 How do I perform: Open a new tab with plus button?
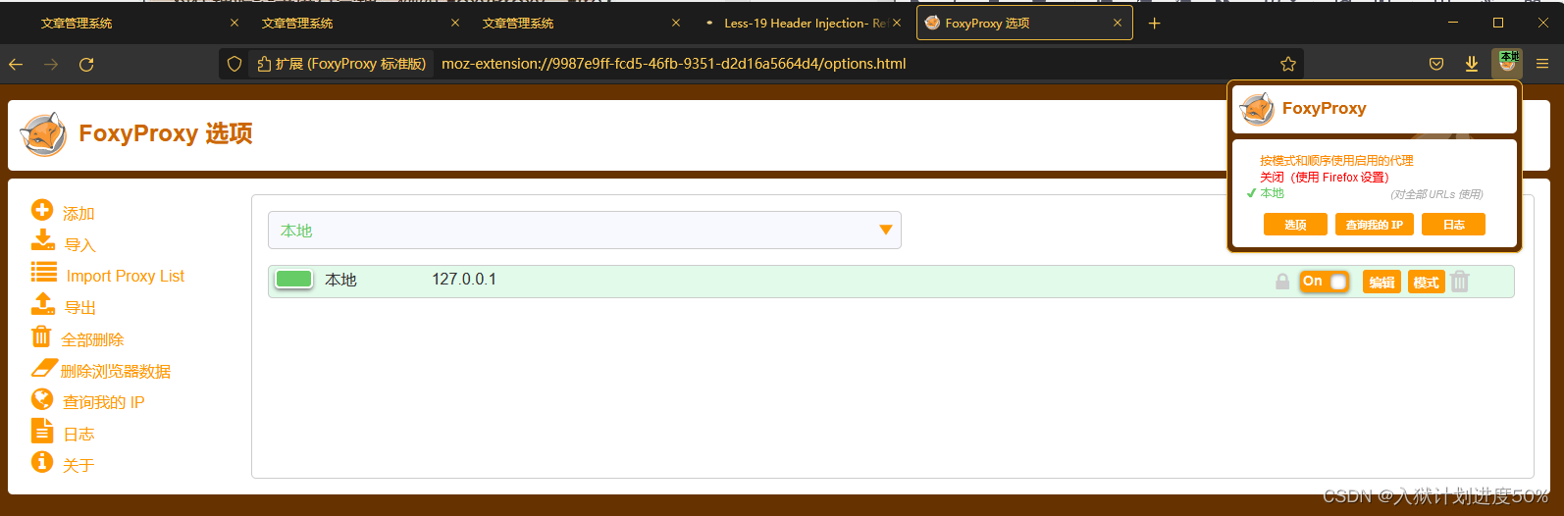[1155, 23]
